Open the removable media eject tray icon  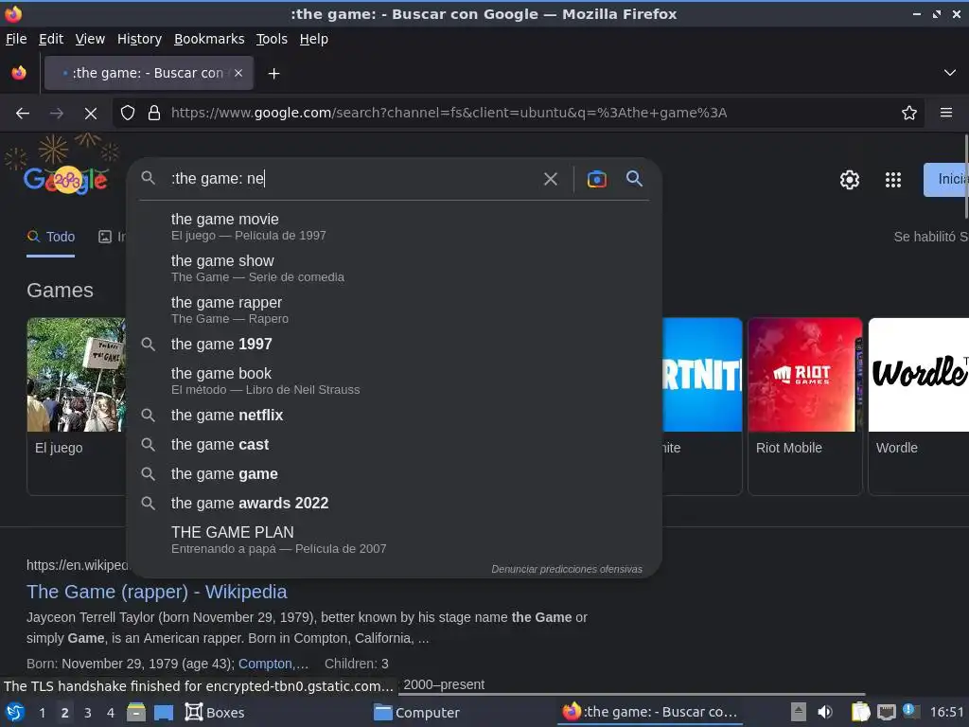[798, 712]
